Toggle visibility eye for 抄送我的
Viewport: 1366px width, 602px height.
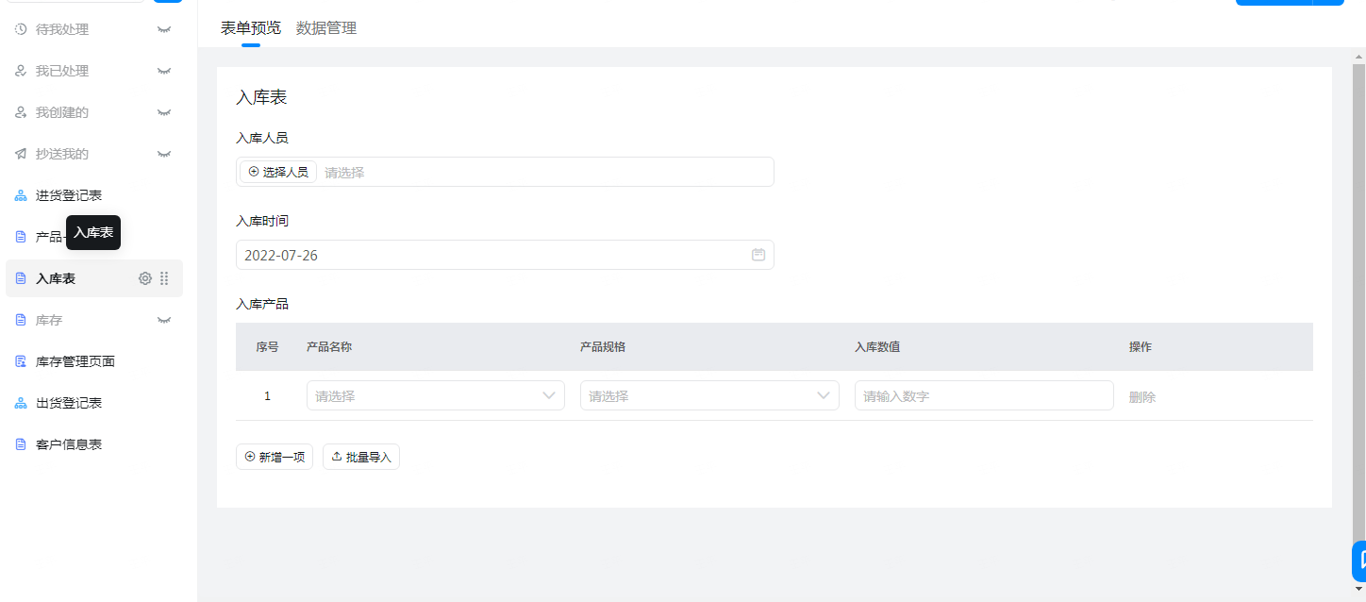[164, 154]
